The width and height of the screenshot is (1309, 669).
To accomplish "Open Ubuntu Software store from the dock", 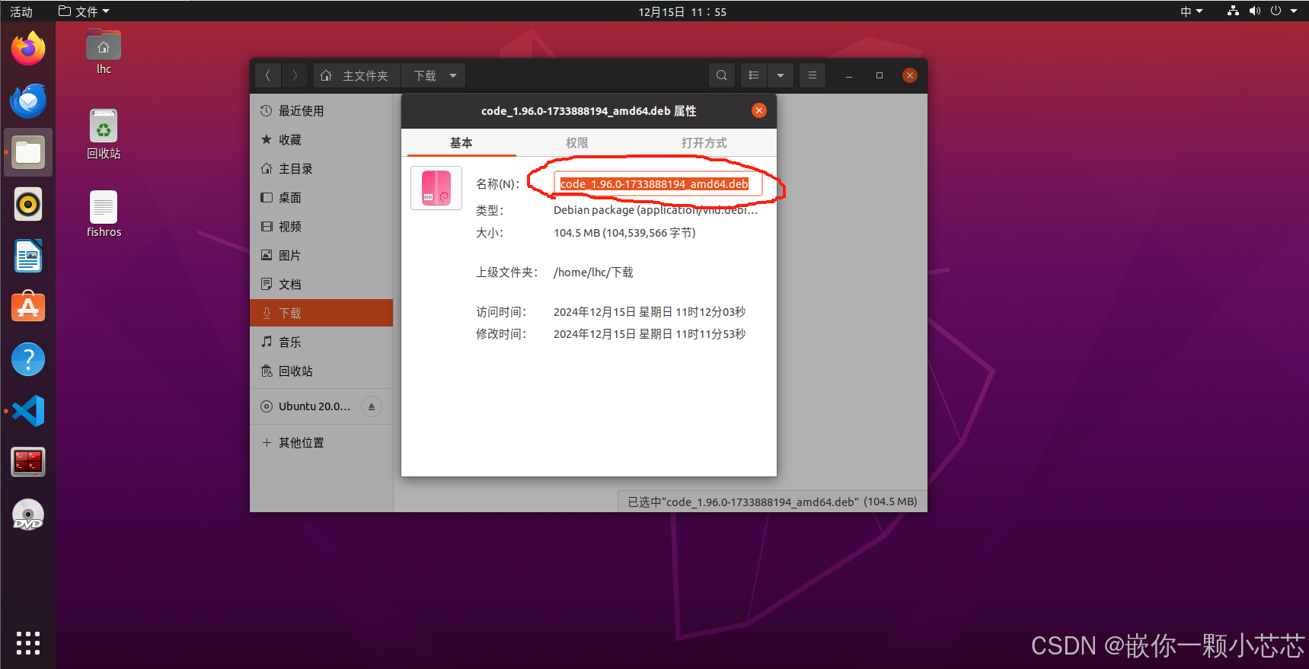I will point(28,307).
